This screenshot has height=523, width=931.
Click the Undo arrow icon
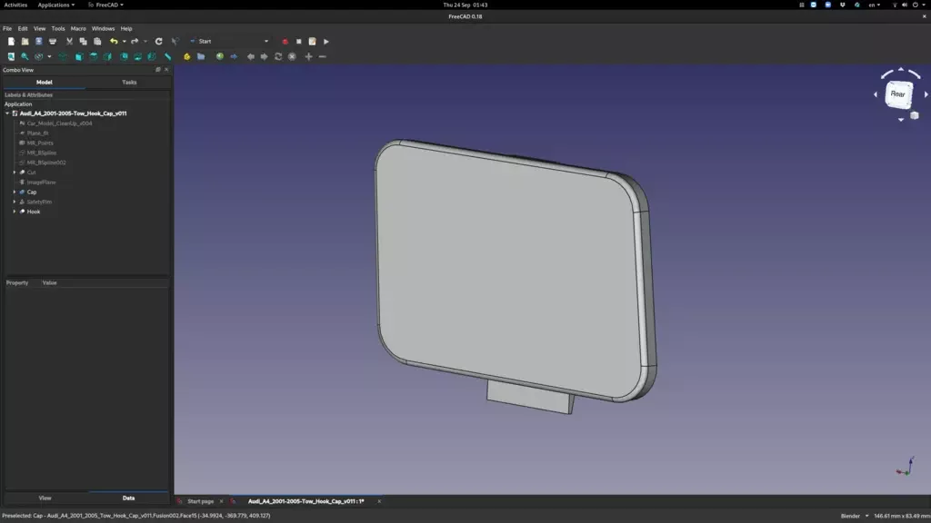click(x=114, y=42)
